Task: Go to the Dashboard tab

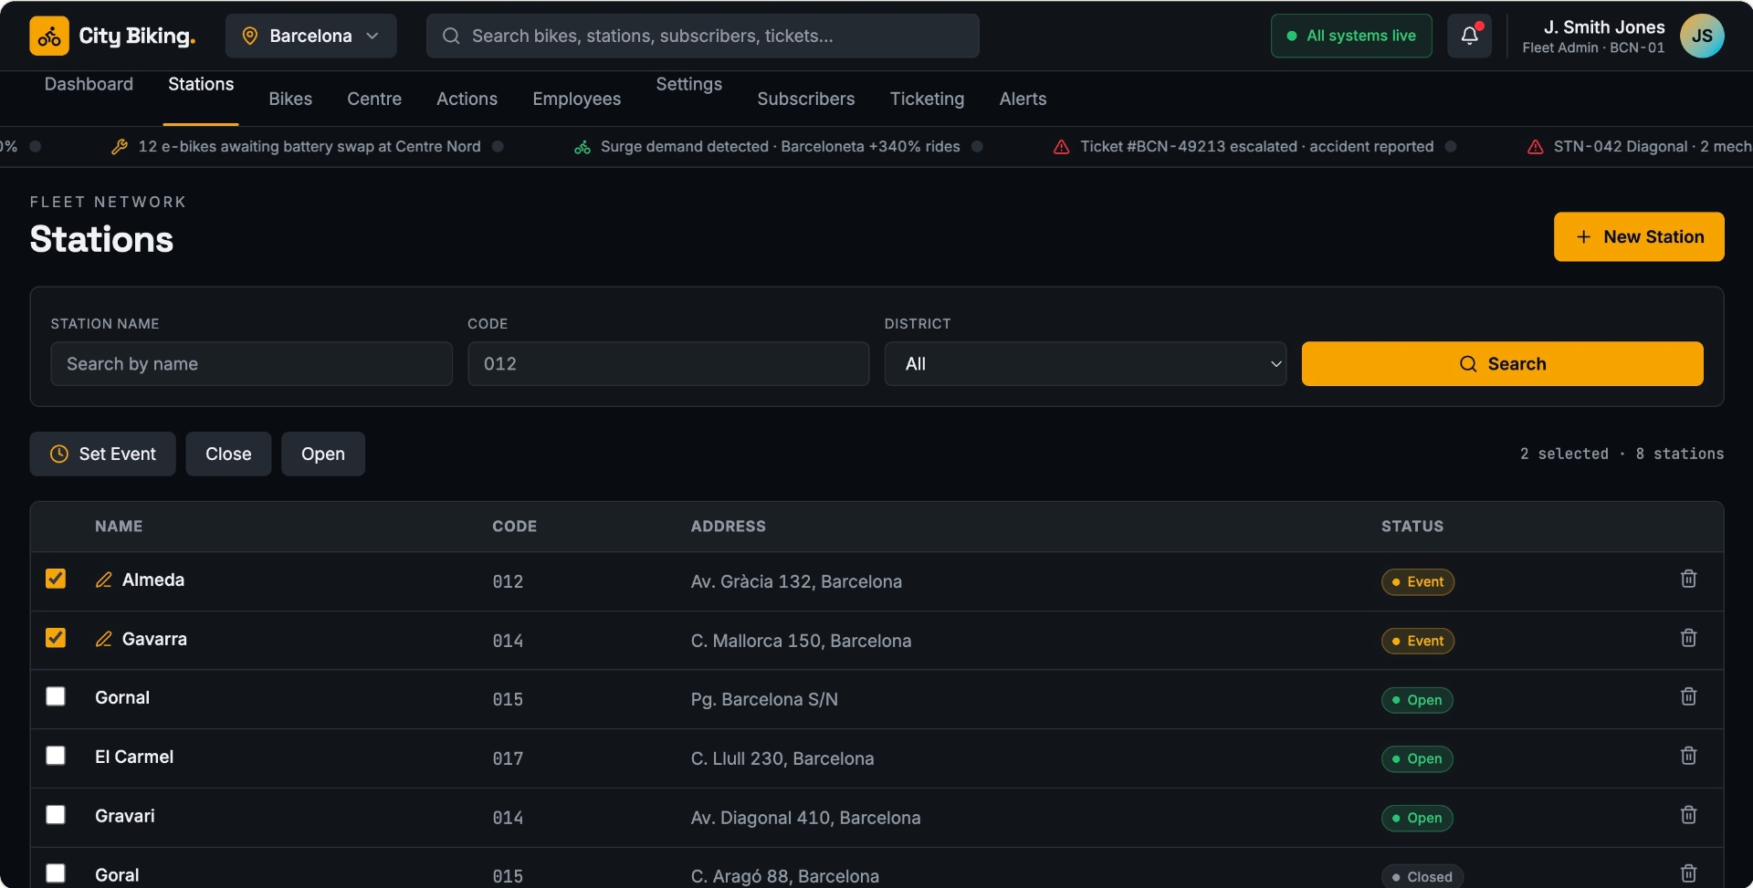Action: coord(89,84)
